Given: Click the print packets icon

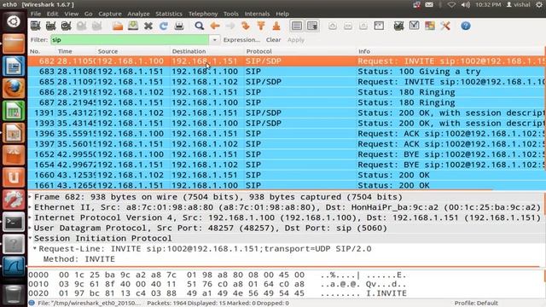Looking at the screenshot, I should (x=179, y=26).
